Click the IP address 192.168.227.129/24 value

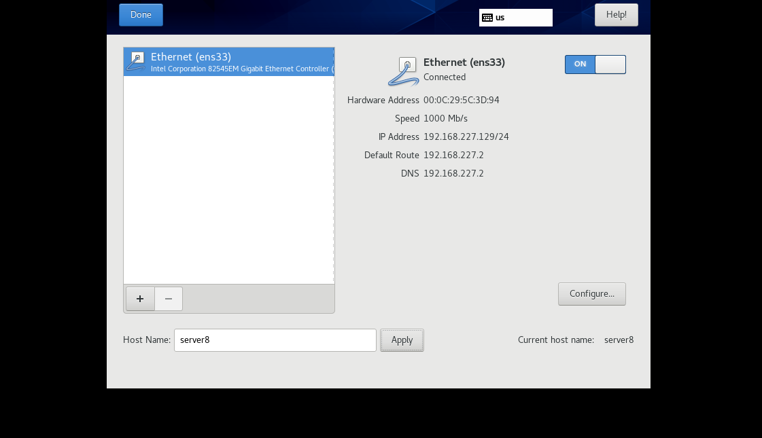(x=466, y=137)
